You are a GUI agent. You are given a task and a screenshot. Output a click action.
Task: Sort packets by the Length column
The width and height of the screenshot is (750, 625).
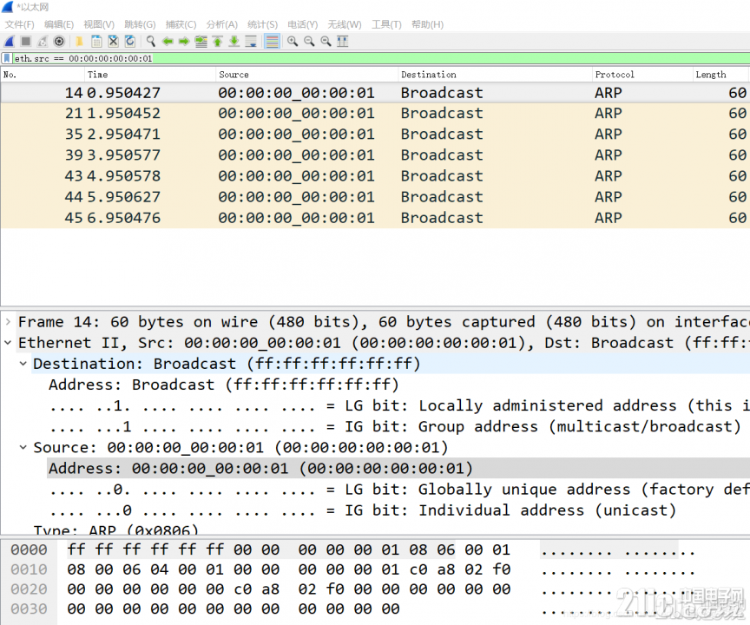click(x=720, y=75)
